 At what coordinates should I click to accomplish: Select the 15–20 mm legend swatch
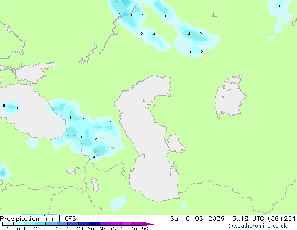pos(73,224)
